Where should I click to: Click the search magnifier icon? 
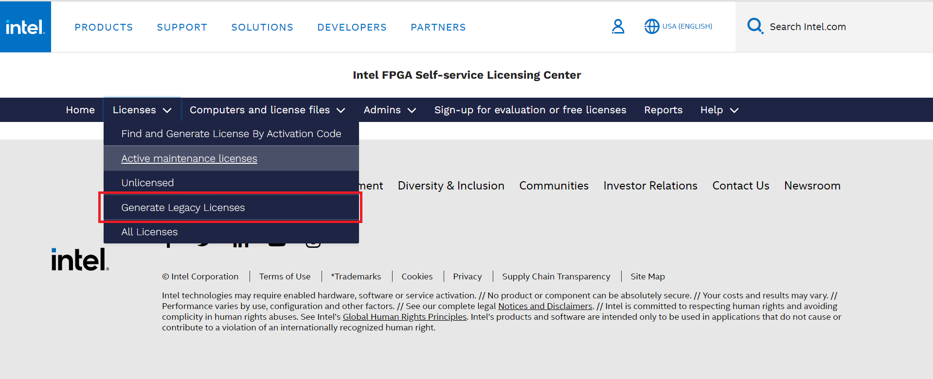755,26
